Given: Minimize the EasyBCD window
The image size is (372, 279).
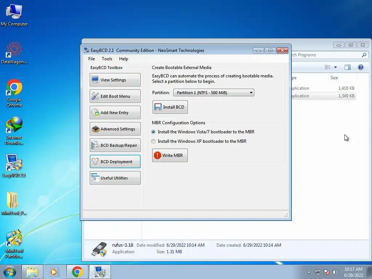Looking at the screenshot, I should coord(258,50).
